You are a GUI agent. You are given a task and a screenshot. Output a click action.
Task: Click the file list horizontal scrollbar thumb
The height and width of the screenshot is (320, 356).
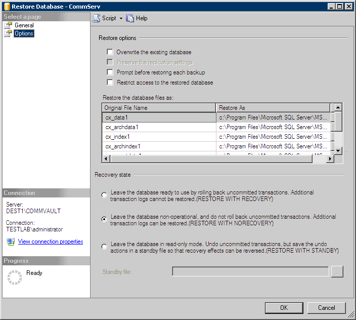pyautogui.click(x=211, y=159)
